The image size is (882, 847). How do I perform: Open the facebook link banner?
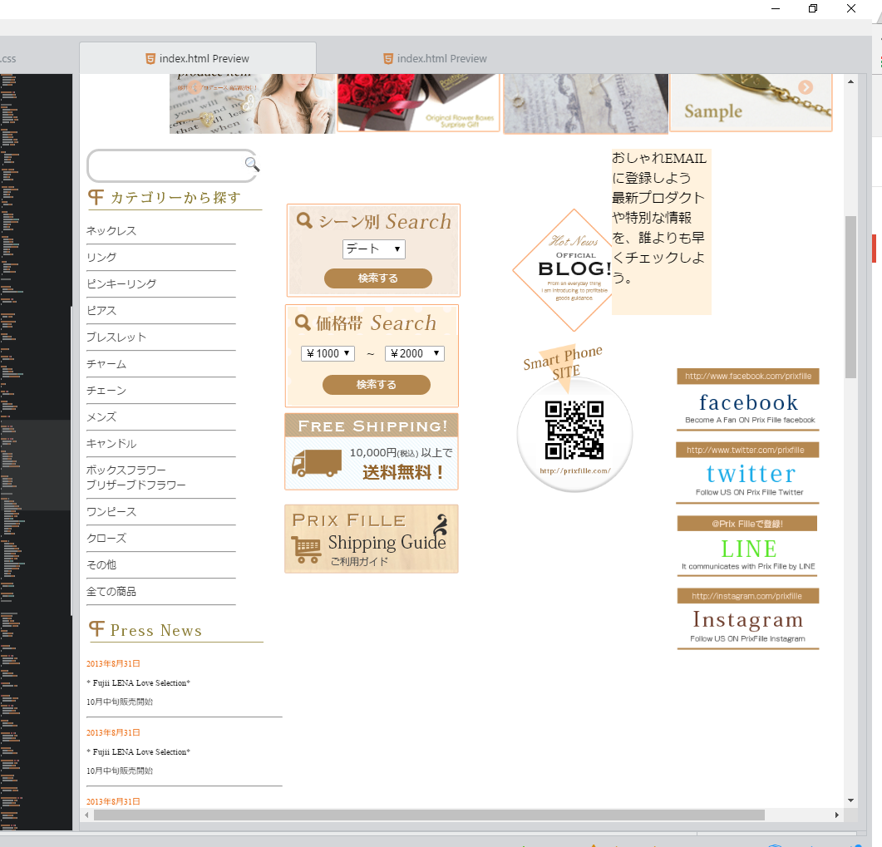[x=747, y=401]
